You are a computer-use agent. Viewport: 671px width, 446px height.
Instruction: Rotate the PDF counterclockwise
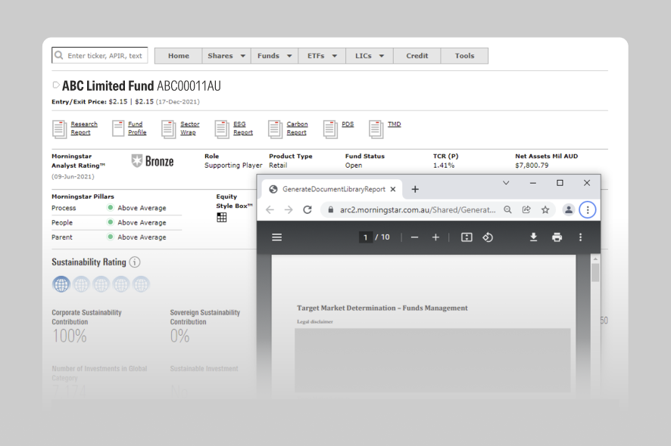488,237
